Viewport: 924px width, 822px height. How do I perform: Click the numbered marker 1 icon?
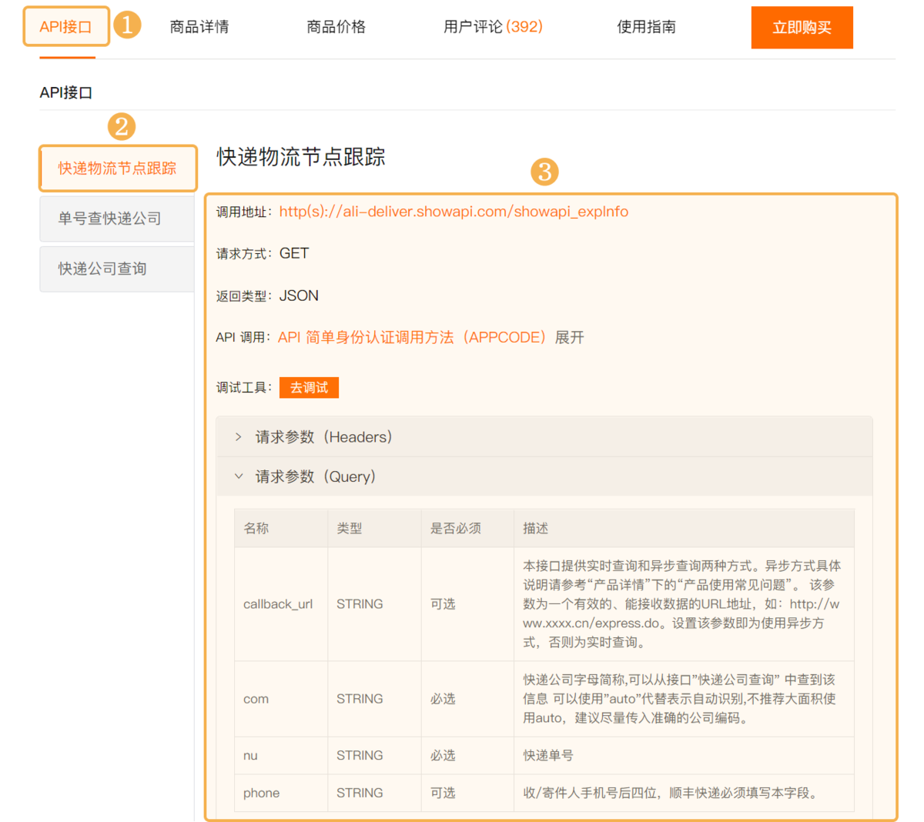[x=127, y=25]
